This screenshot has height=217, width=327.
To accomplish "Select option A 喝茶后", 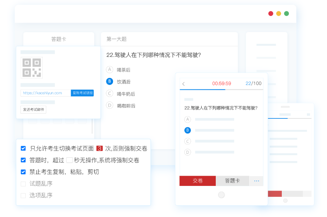I will tap(109, 70).
